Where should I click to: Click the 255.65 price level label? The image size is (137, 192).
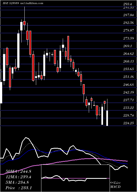129,69
